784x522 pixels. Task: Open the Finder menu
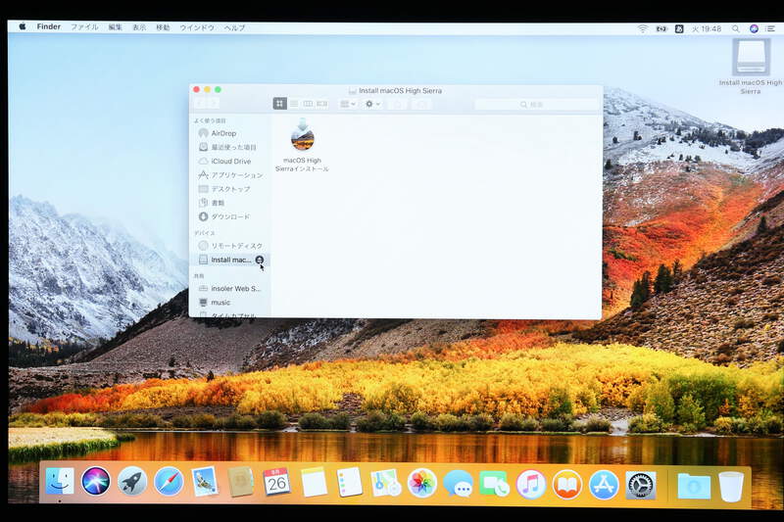(x=48, y=27)
